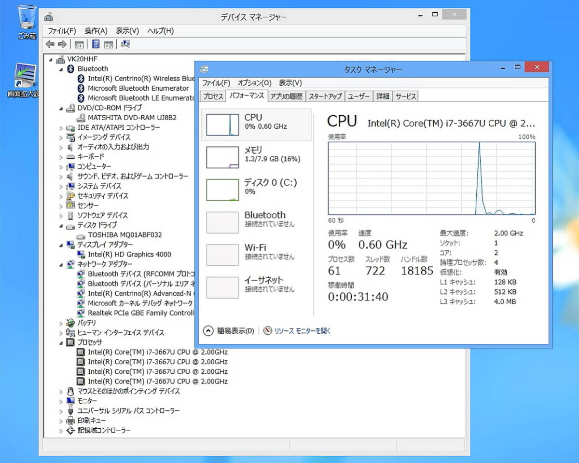Screen dimensions: 579x463
Task: Switch to the 詳細 tab
Action: click(x=383, y=96)
